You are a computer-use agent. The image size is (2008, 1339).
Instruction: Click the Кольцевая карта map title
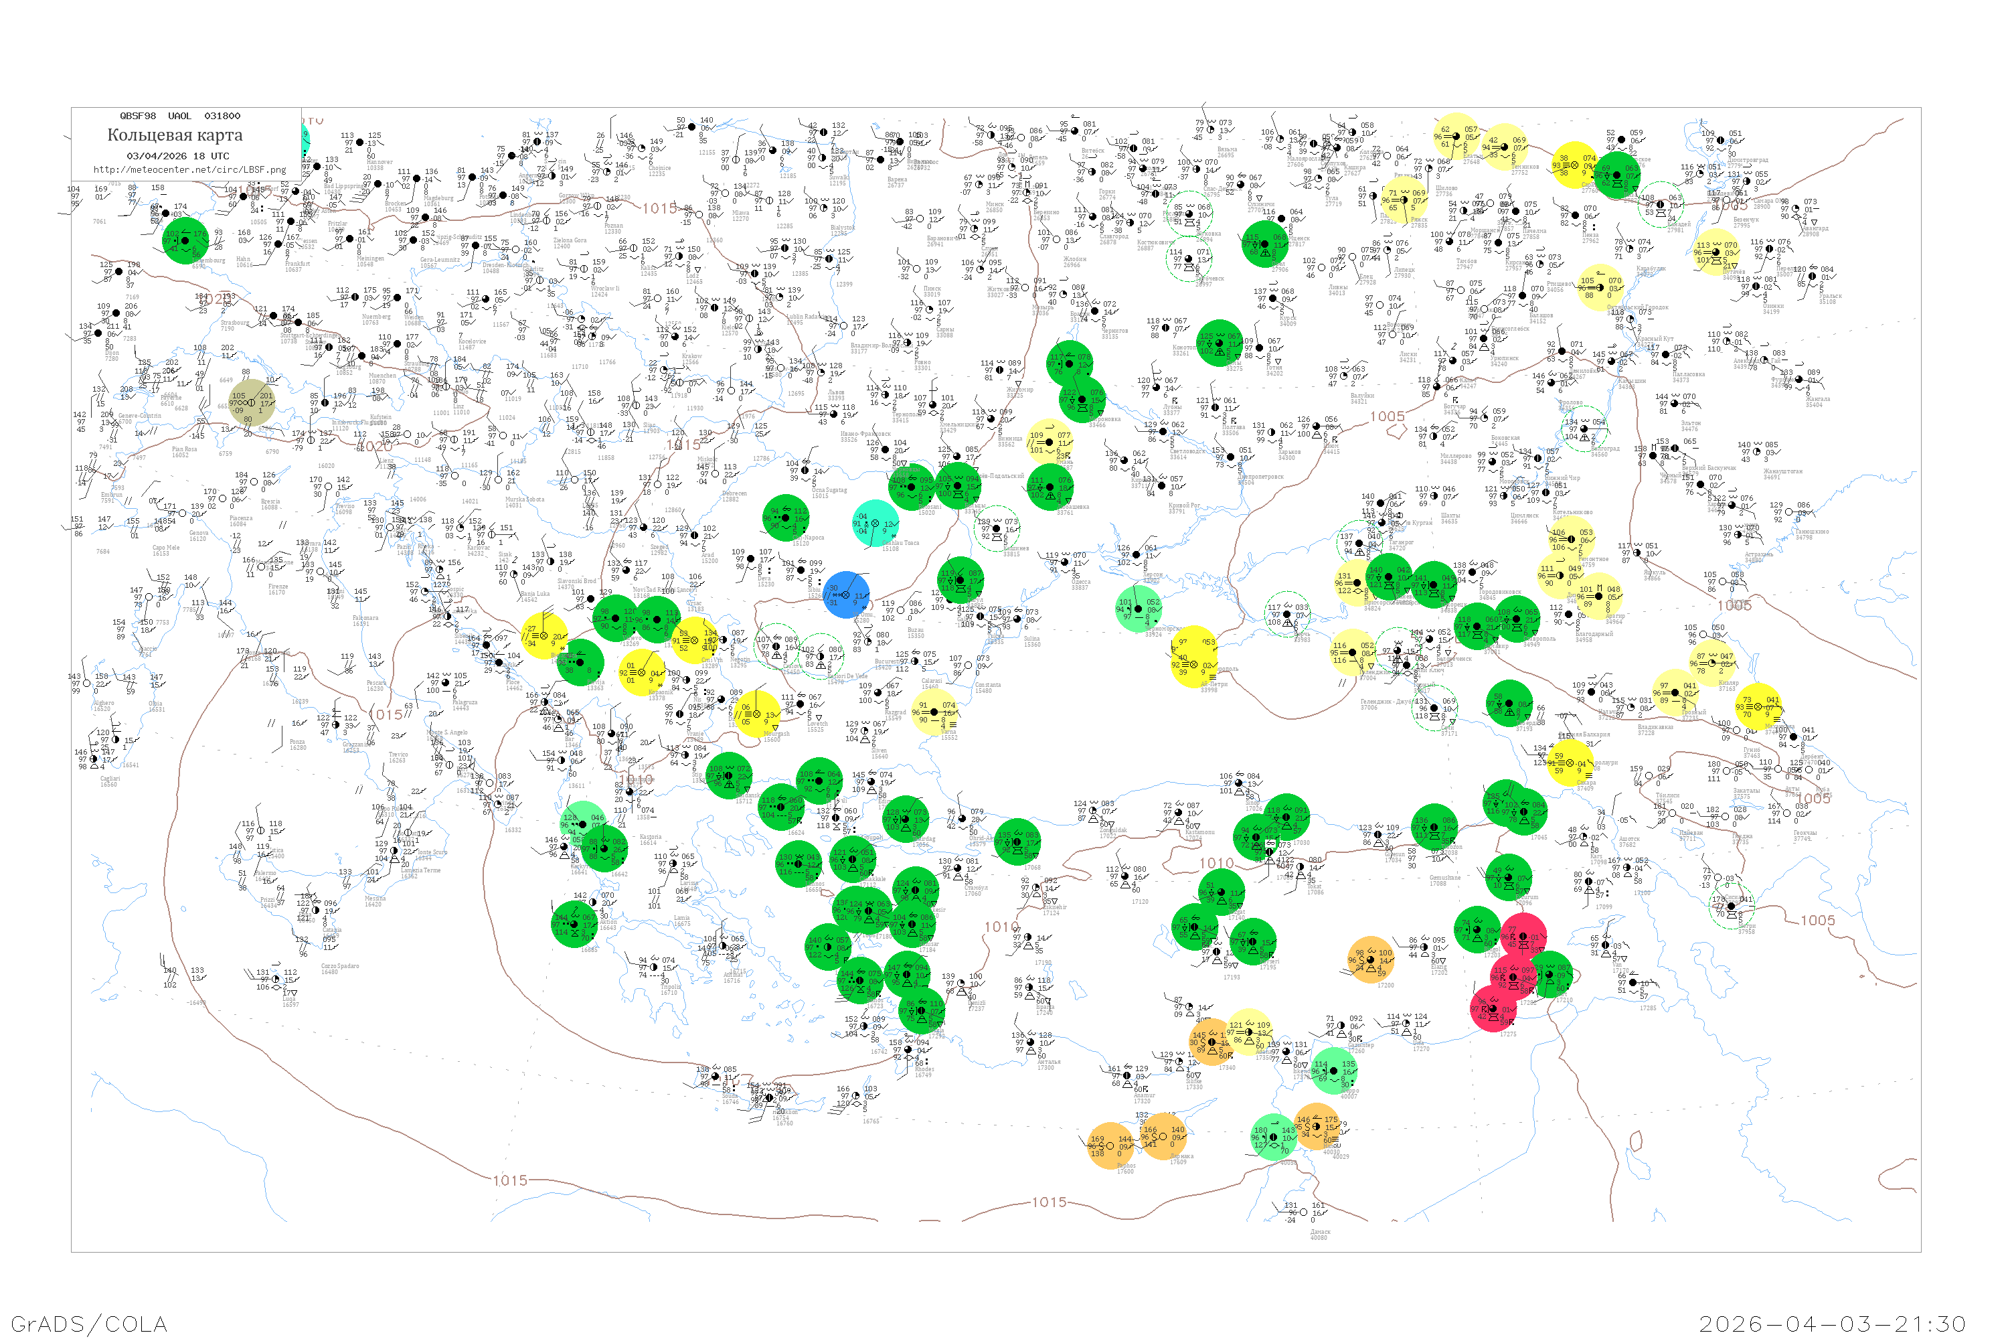click(x=175, y=135)
